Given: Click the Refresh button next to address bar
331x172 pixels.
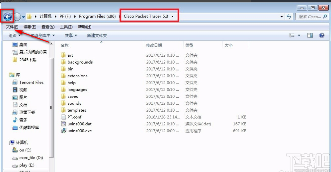Looking at the screenshot, I should pyautogui.click(x=289, y=17).
